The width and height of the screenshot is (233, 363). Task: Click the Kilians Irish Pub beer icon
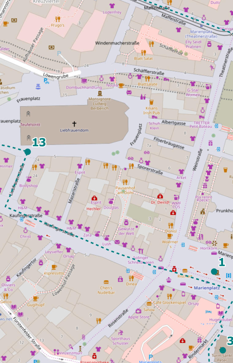(151, 102)
